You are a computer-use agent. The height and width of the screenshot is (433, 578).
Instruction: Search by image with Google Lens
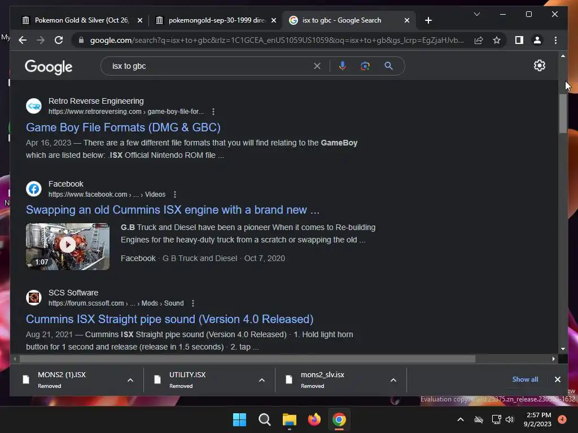tap(365, 66)
